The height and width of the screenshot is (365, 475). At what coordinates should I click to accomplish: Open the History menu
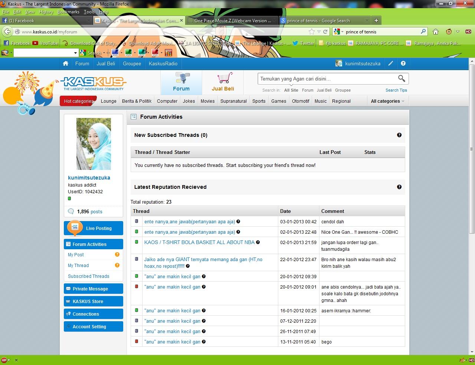coord(46,12)
